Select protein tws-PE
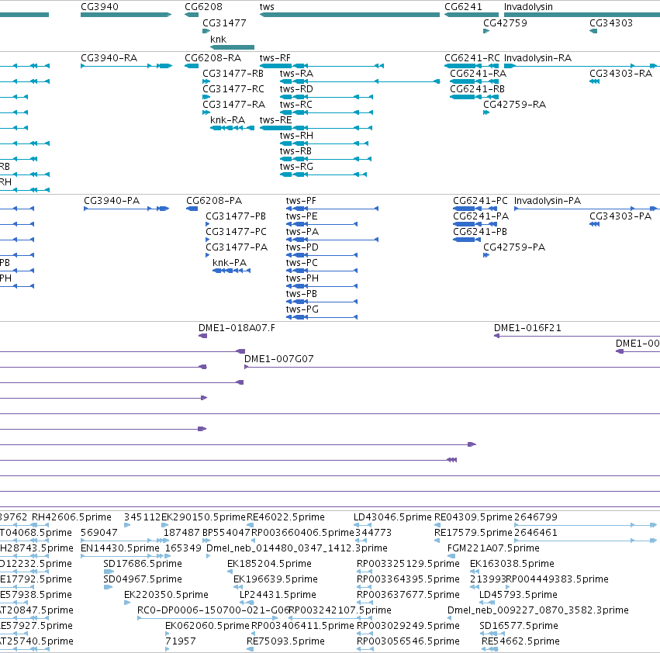This screenshot has height=653, width=660. 302,216
